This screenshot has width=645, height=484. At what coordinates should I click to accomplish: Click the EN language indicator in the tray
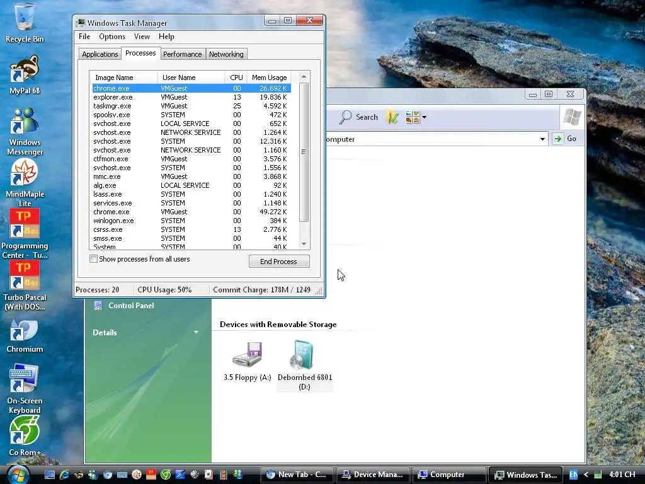[573, 475]
